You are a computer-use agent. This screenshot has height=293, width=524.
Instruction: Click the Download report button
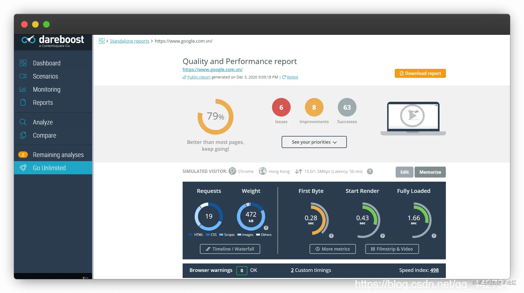[420, 73]
